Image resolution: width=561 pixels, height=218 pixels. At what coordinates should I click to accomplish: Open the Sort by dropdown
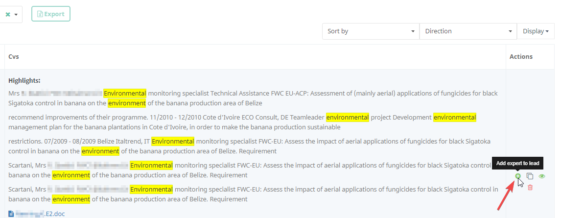[371, 31]
